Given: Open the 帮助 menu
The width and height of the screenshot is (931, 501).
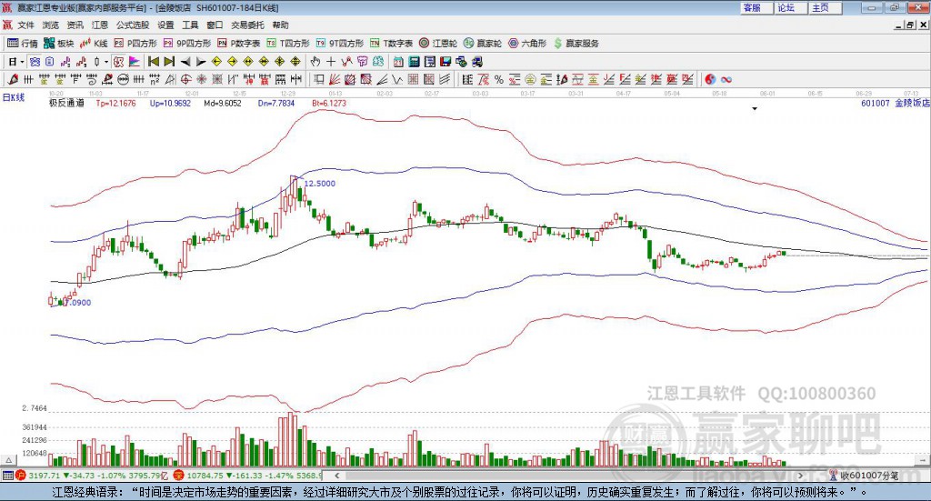Looking at the screenshot, I should coord(280,25).
